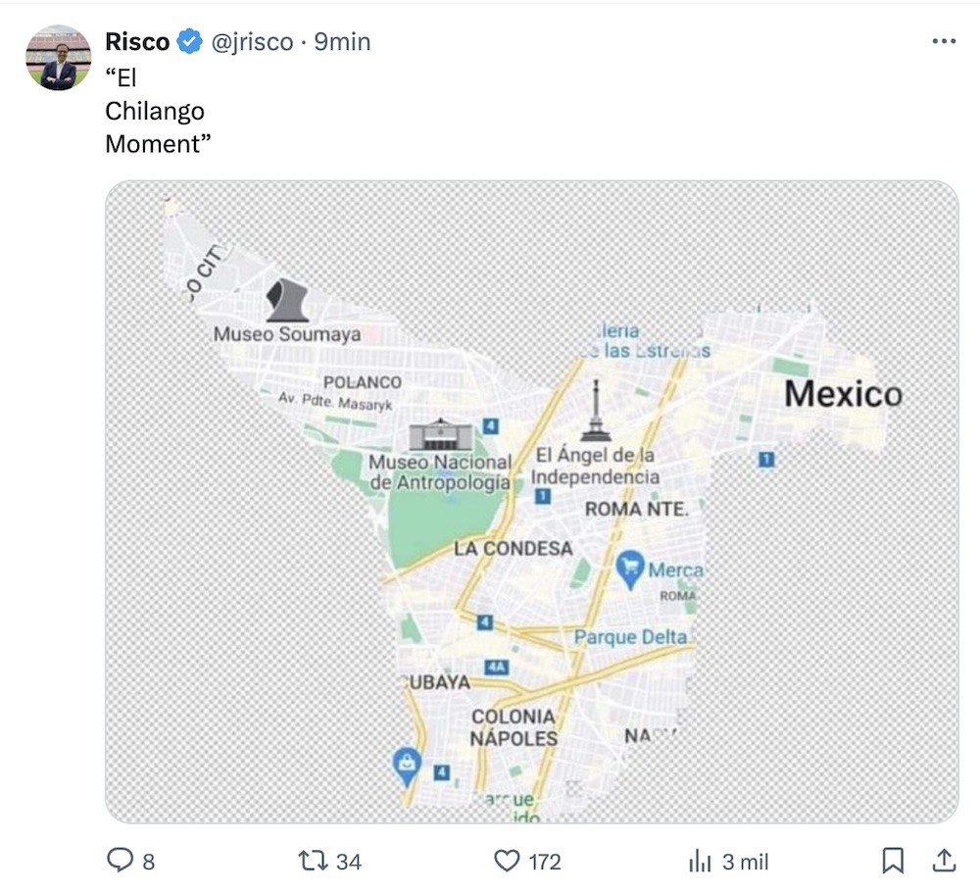Image resolution: width=980 pixels, height=891 pixels.
Task: Repost this tweet via retweet icon
Action: 313,861
